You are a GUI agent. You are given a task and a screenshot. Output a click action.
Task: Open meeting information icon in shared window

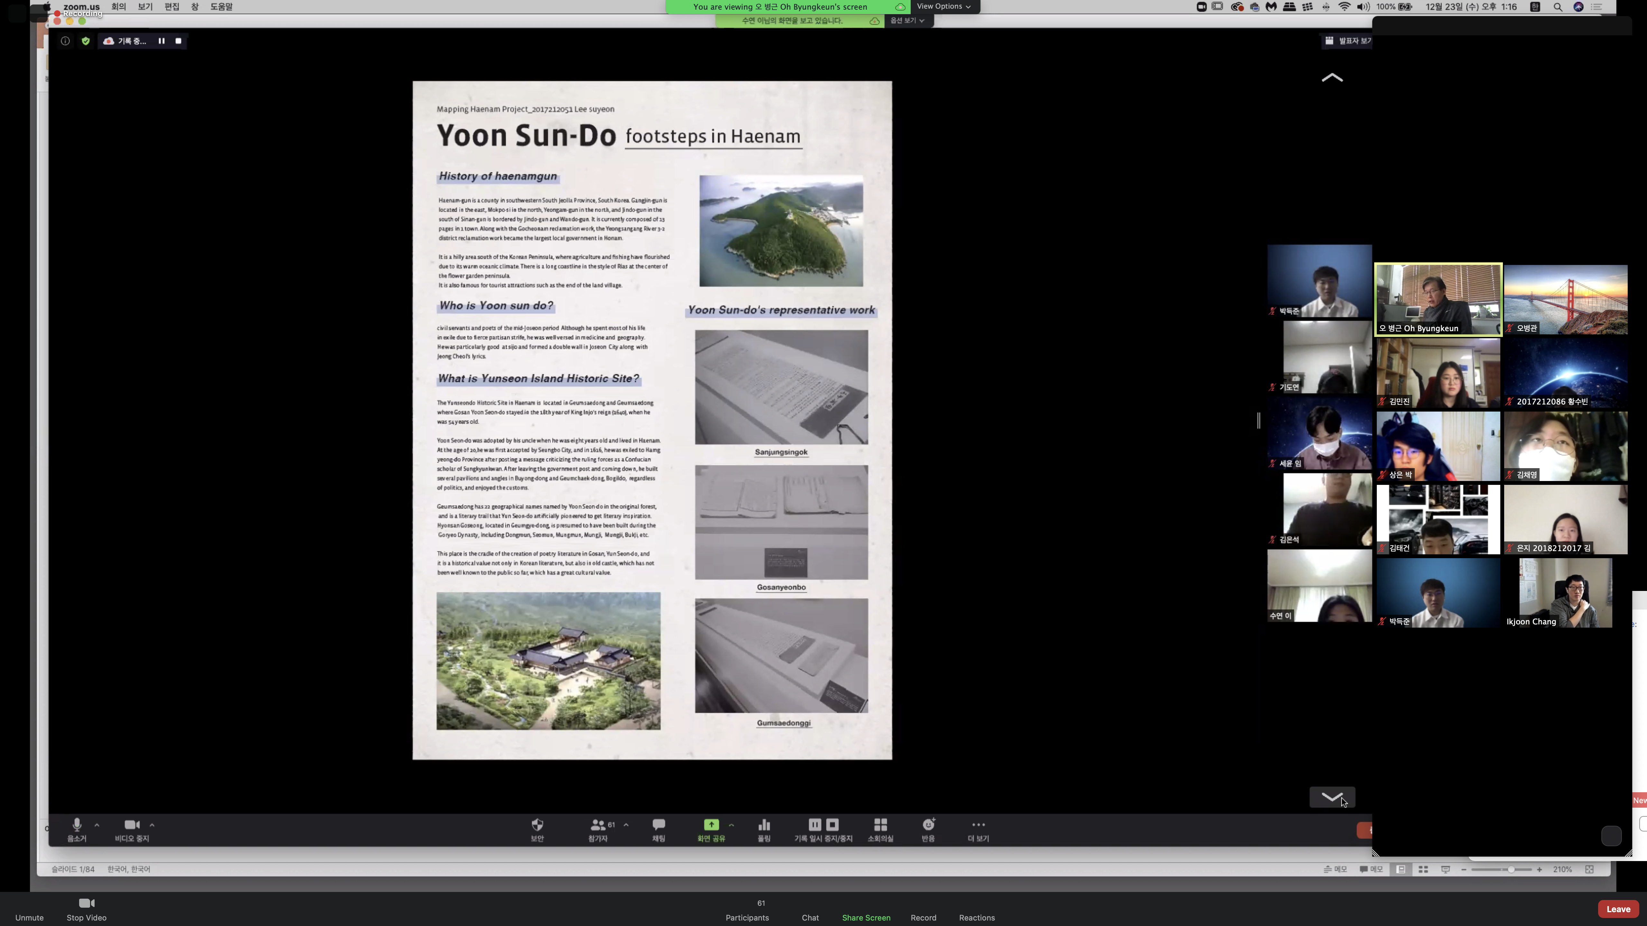pos(65,41)
